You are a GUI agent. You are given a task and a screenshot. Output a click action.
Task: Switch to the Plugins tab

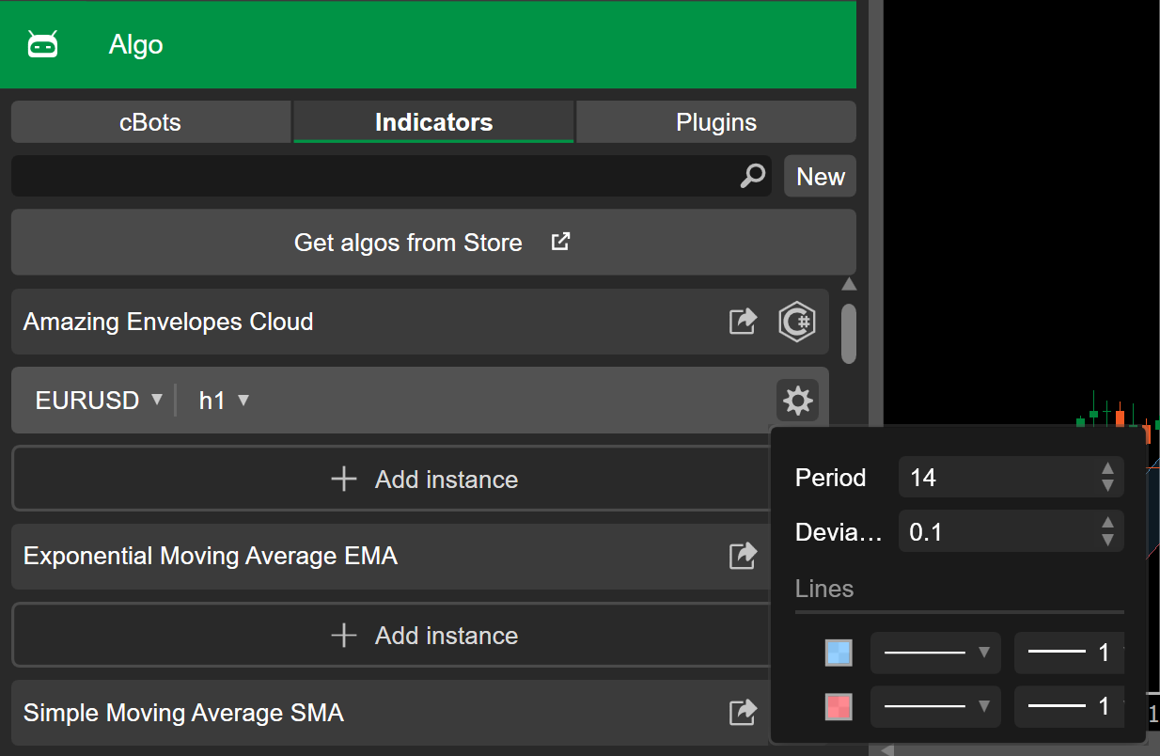[x=715, y=122]
